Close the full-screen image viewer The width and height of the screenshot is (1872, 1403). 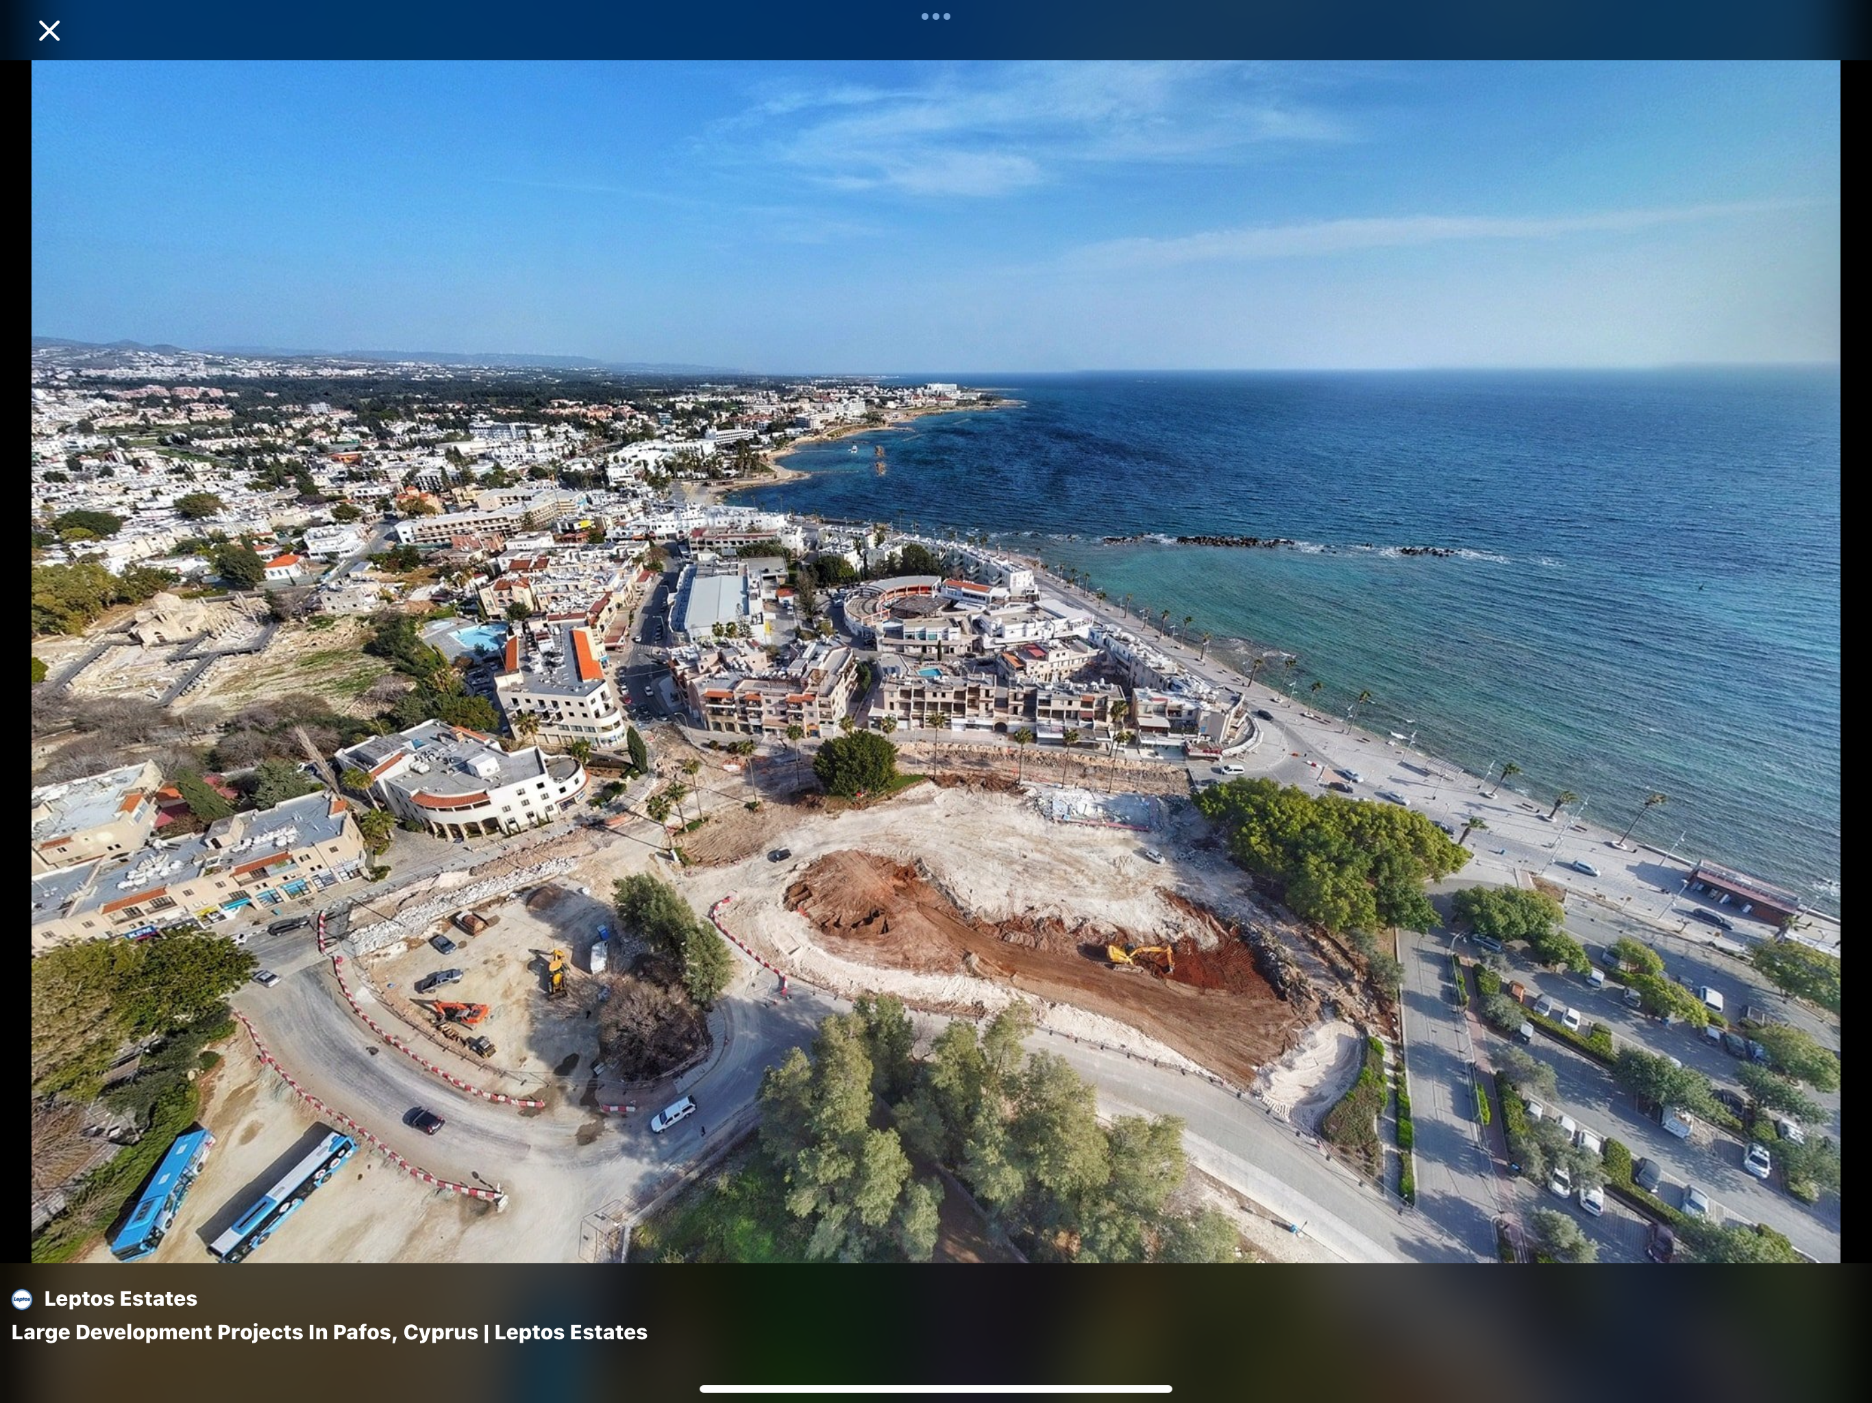pos(49,32)
